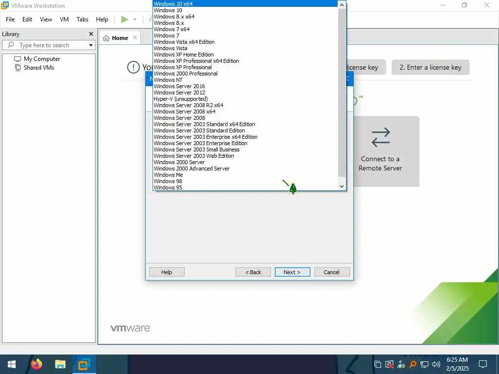Click the network tray icon
499x374 pixels.
click(424, 364)
